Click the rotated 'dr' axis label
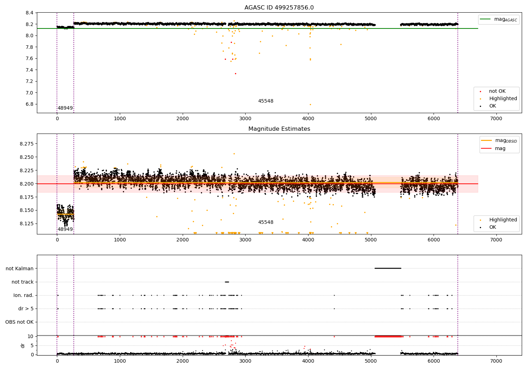The width and height of the screenshot is (527, 369). click(23, 345)
